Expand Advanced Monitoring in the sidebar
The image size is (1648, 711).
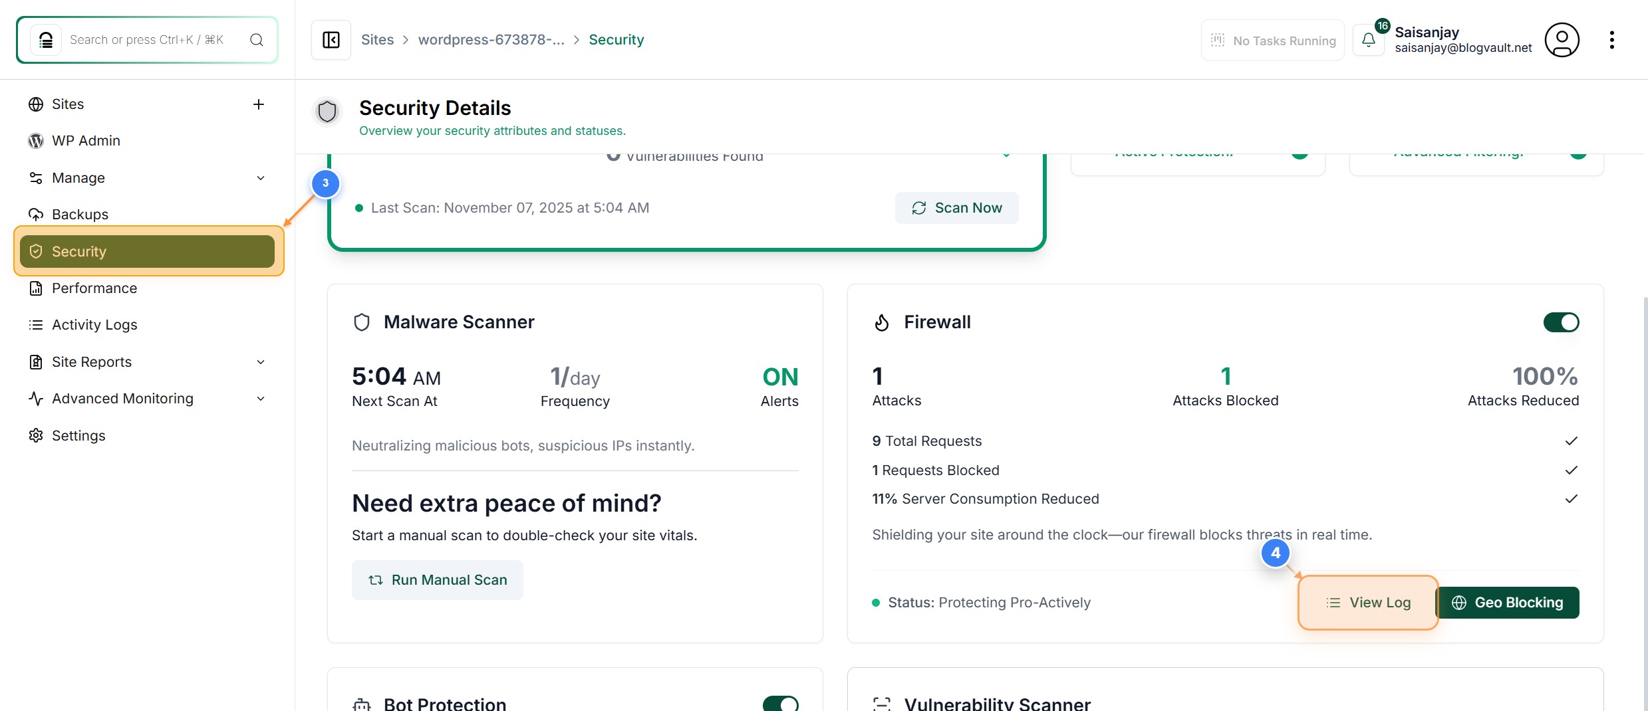tap(261, 399)
